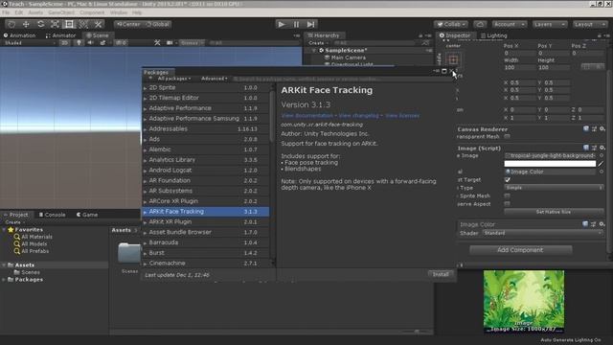Open the GameObject menu

(x=61, y=12)
